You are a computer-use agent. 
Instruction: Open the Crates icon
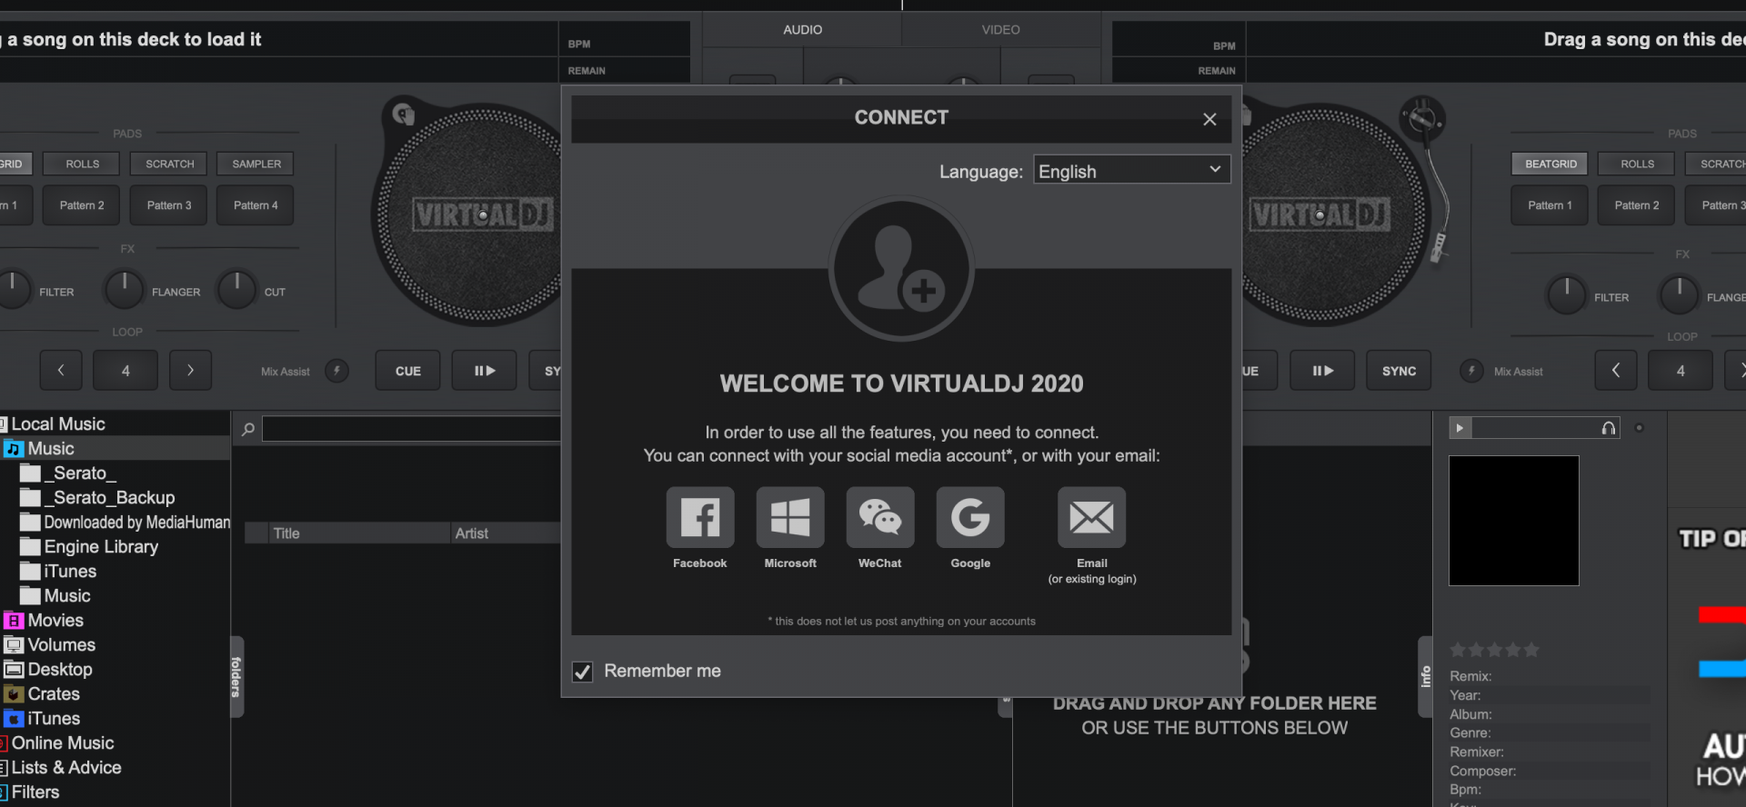pyautogui.click(x=14, y=694)
